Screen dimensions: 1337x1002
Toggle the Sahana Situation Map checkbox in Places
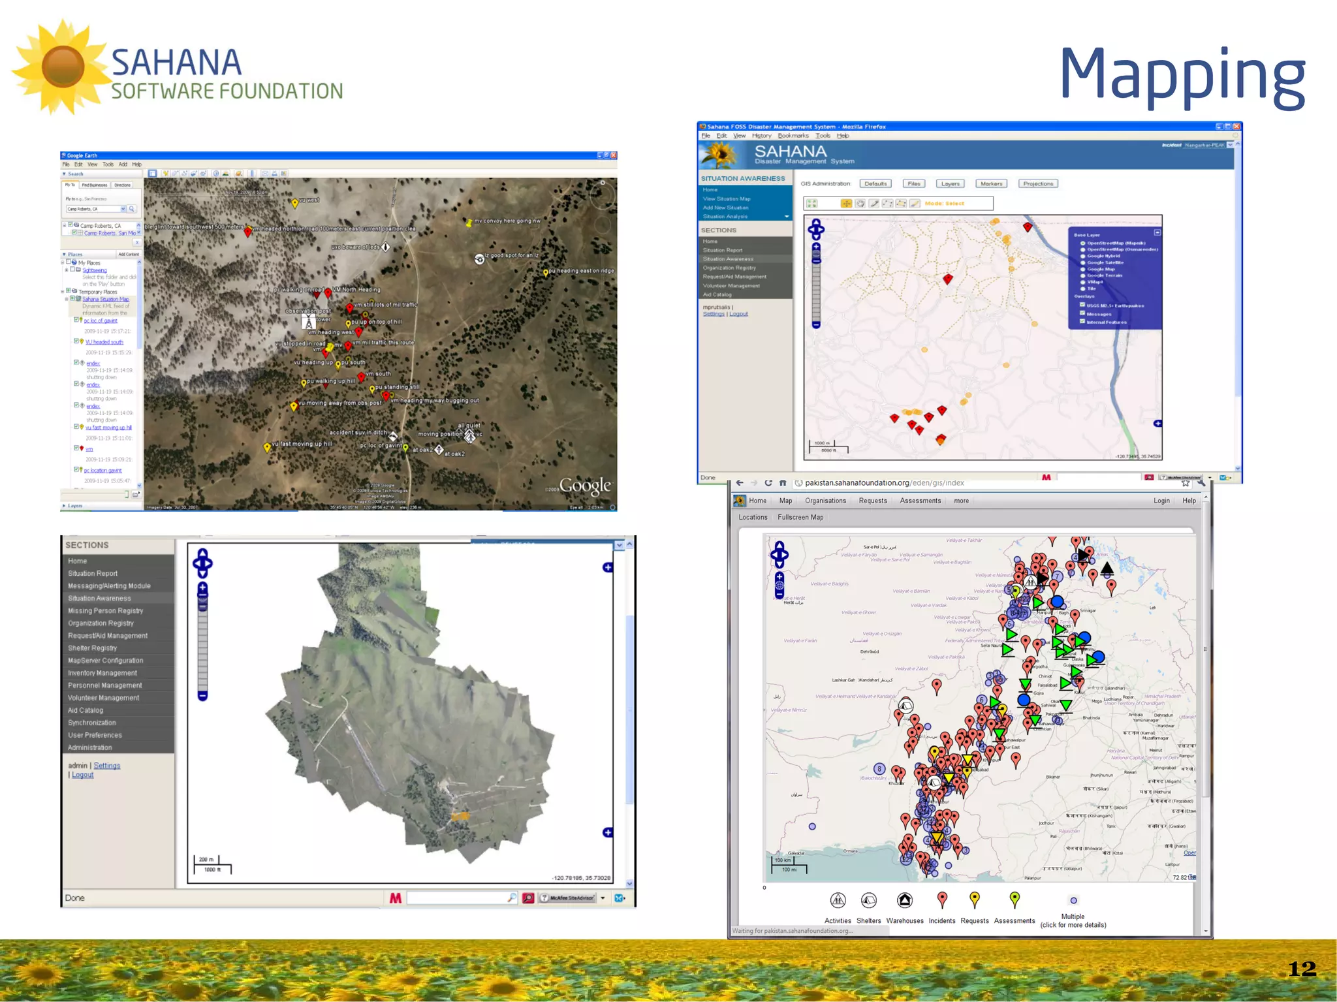pos(72,299)
